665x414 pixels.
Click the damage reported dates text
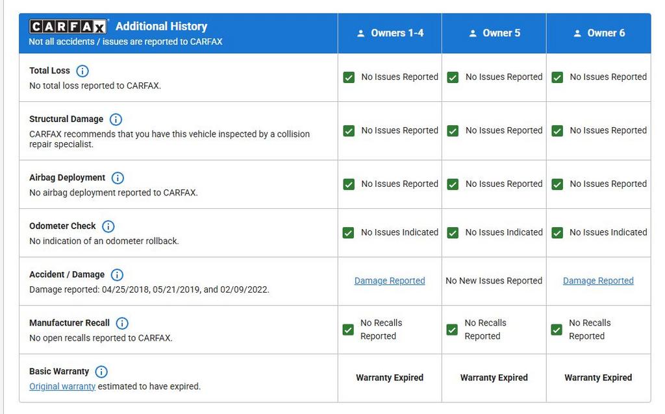point(149,290)
